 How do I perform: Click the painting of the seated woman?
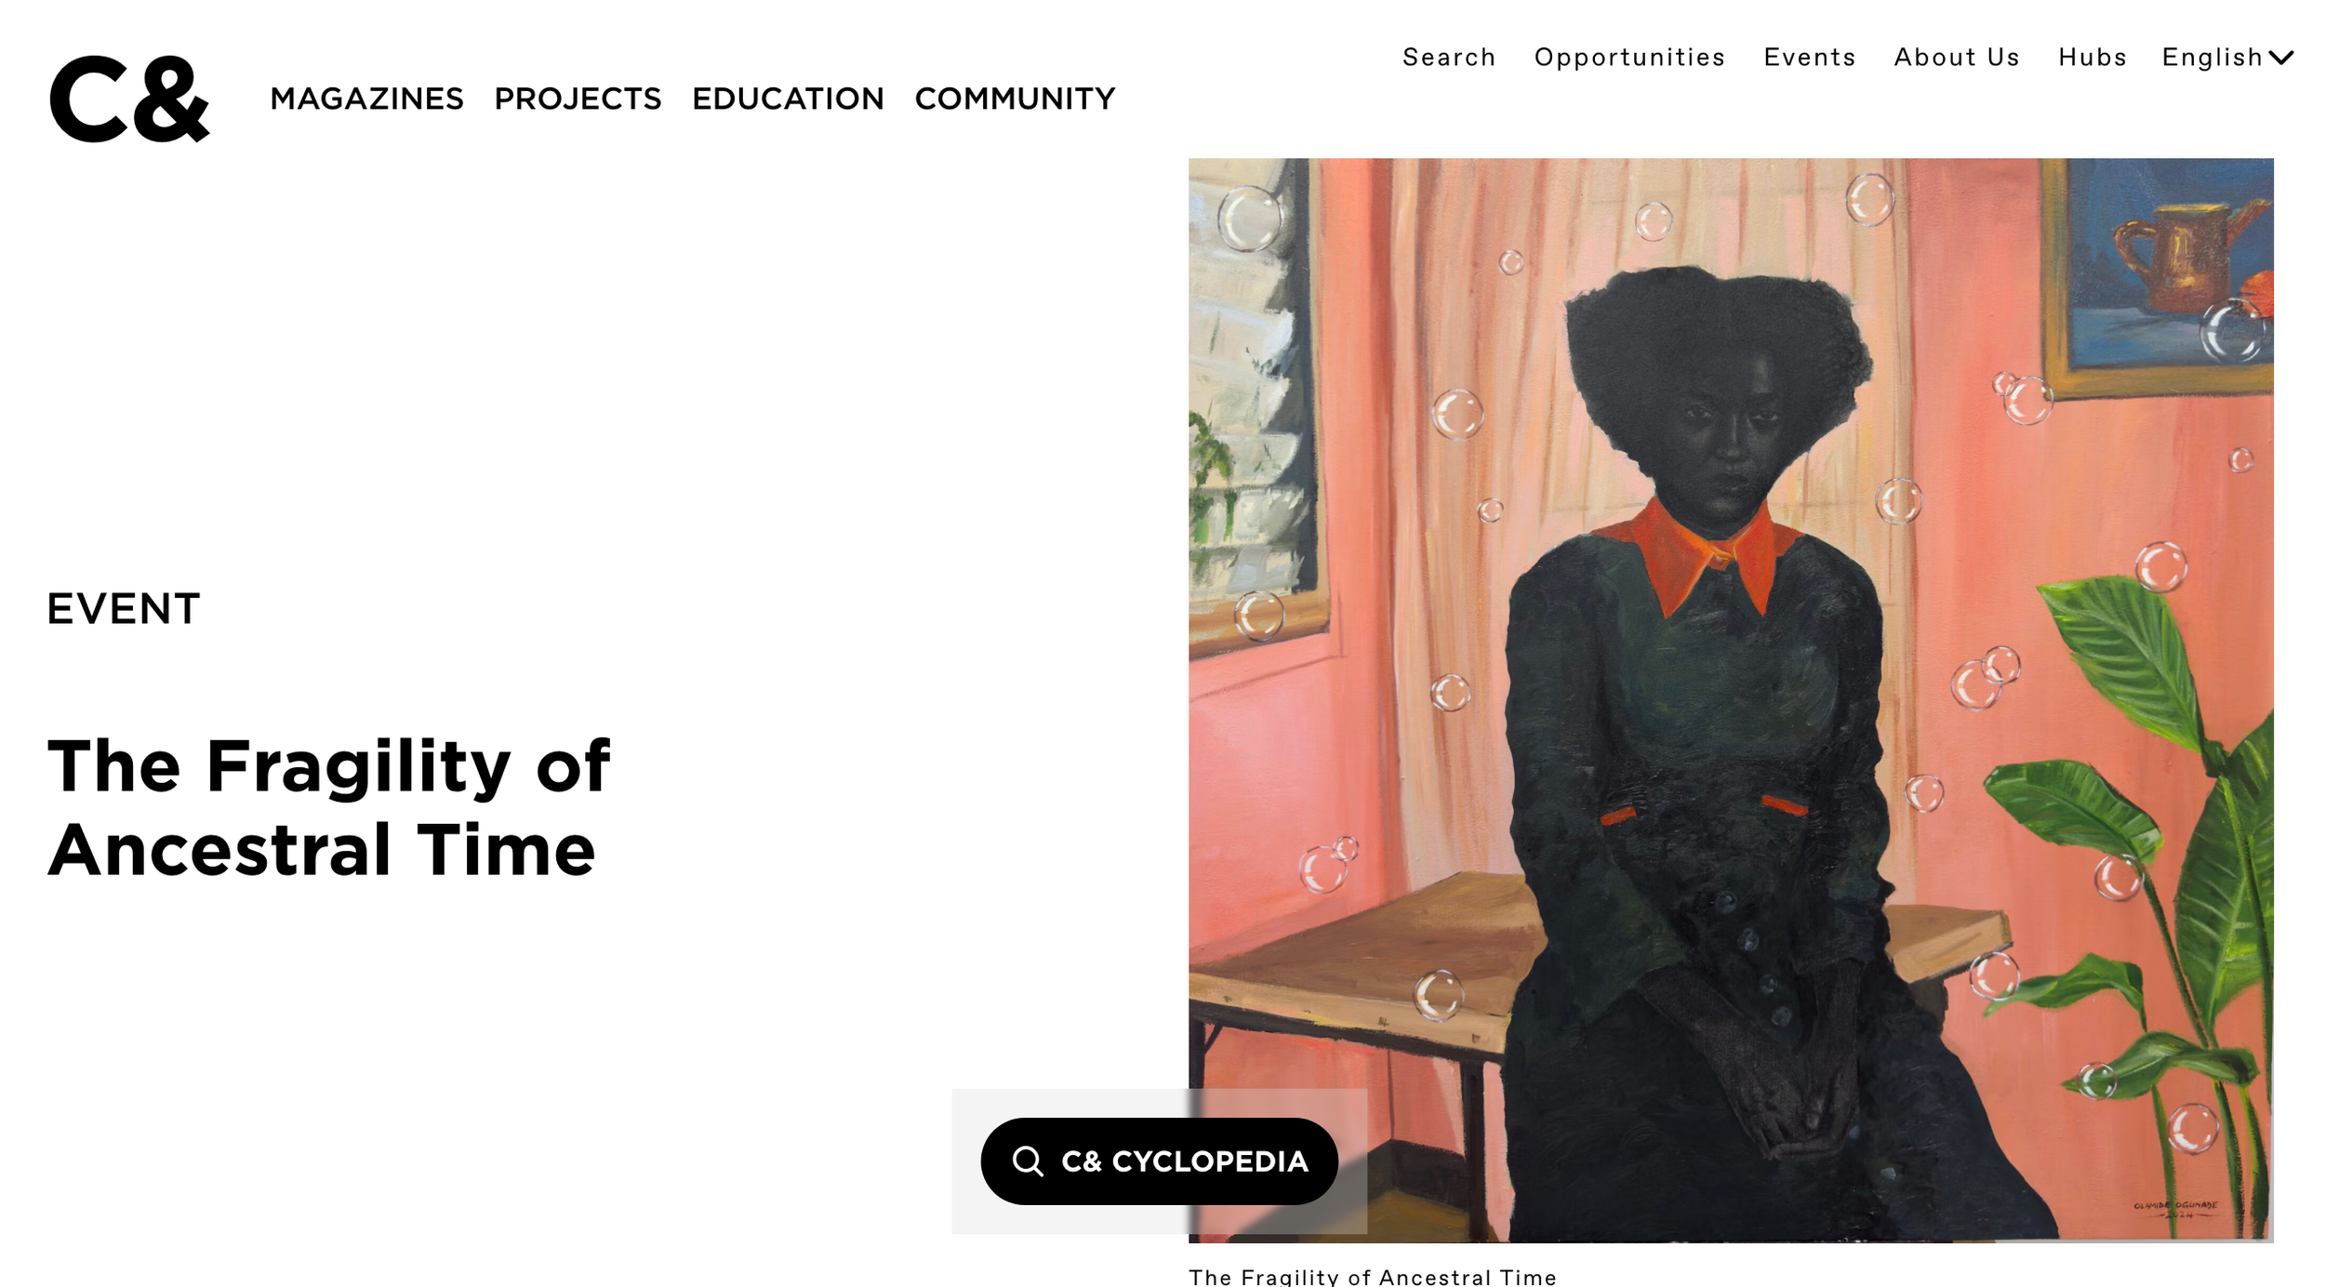pos(1731,700)
